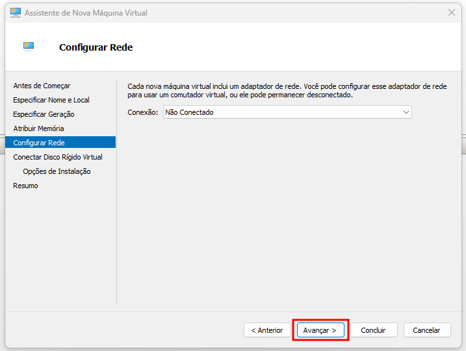Click the < Anterior button
The height and width of the screenshot is (351, 466).
[x=267, y=330]
